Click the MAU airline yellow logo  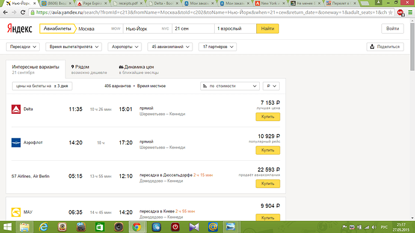16,213
